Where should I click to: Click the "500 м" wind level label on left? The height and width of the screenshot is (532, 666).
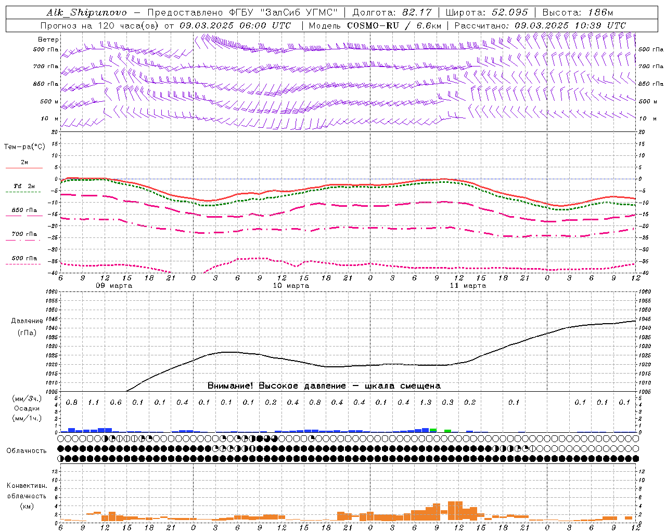[x=49, y=101]
